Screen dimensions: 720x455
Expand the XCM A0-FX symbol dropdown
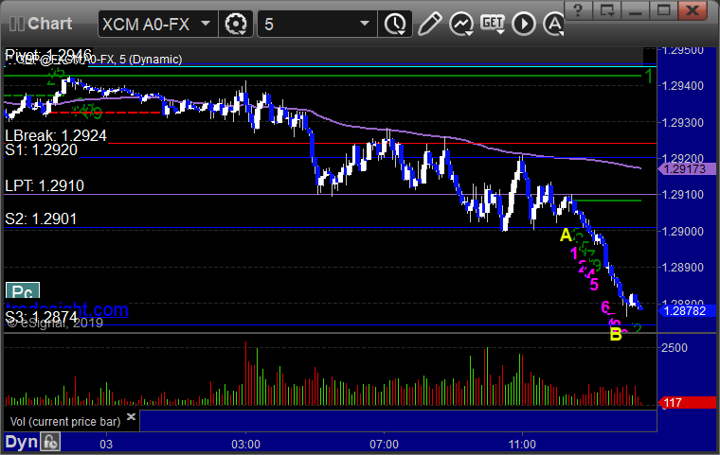[x=206, y=24]
